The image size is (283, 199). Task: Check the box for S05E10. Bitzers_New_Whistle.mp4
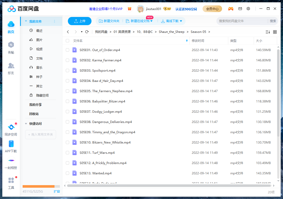coord(68,143)
